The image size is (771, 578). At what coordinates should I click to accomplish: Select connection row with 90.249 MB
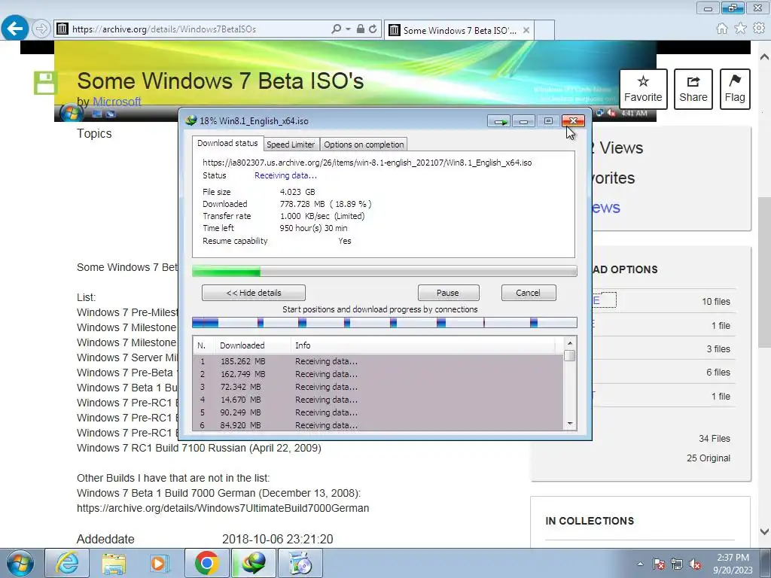click(x=379, y=412)
